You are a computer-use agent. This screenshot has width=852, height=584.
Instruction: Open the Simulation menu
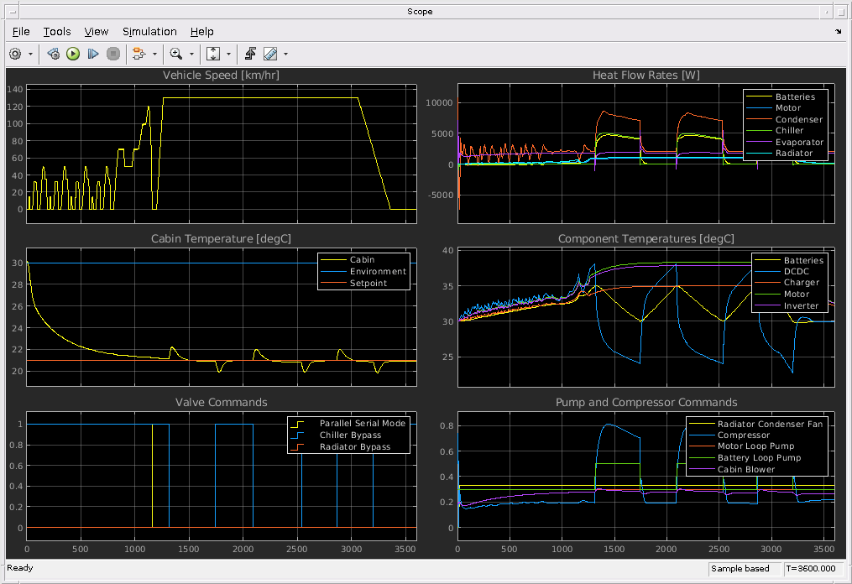(149, 31)
